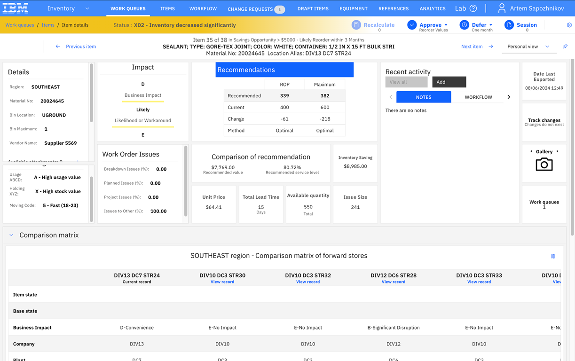Open the References tab

coord(394,8)
